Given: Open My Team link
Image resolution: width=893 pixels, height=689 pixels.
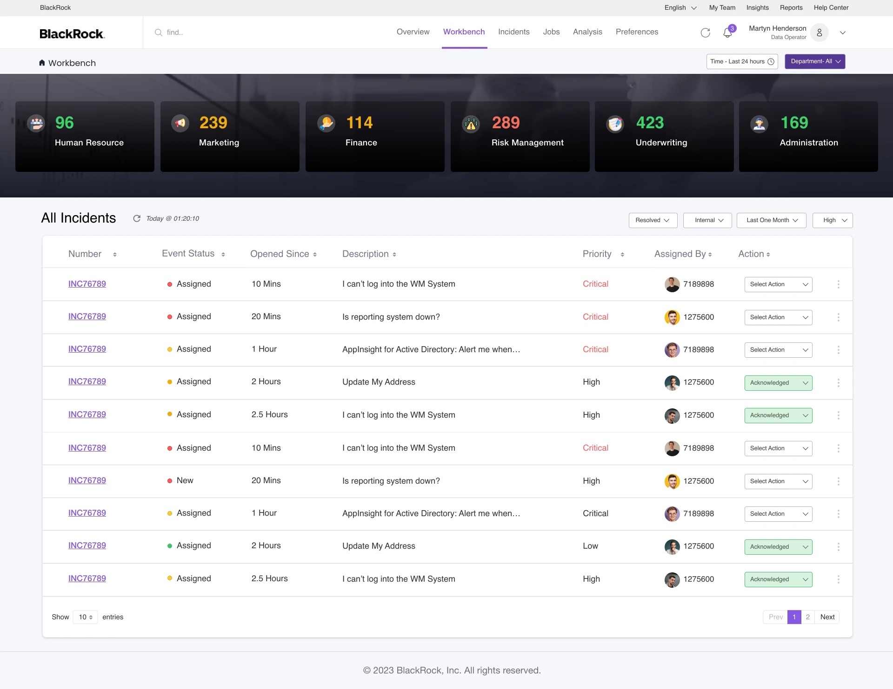Looking at the screenshot, I should pyautogui.click(x=722, y=7).
